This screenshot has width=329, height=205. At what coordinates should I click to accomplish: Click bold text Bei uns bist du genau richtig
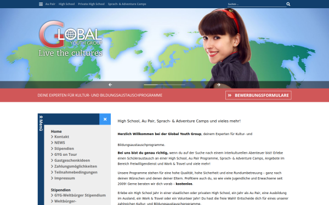(x=143, y=153)
